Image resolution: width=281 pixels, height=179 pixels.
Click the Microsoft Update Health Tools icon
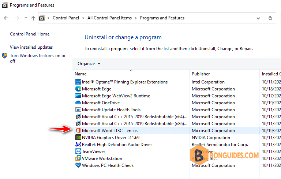[78, 109]
